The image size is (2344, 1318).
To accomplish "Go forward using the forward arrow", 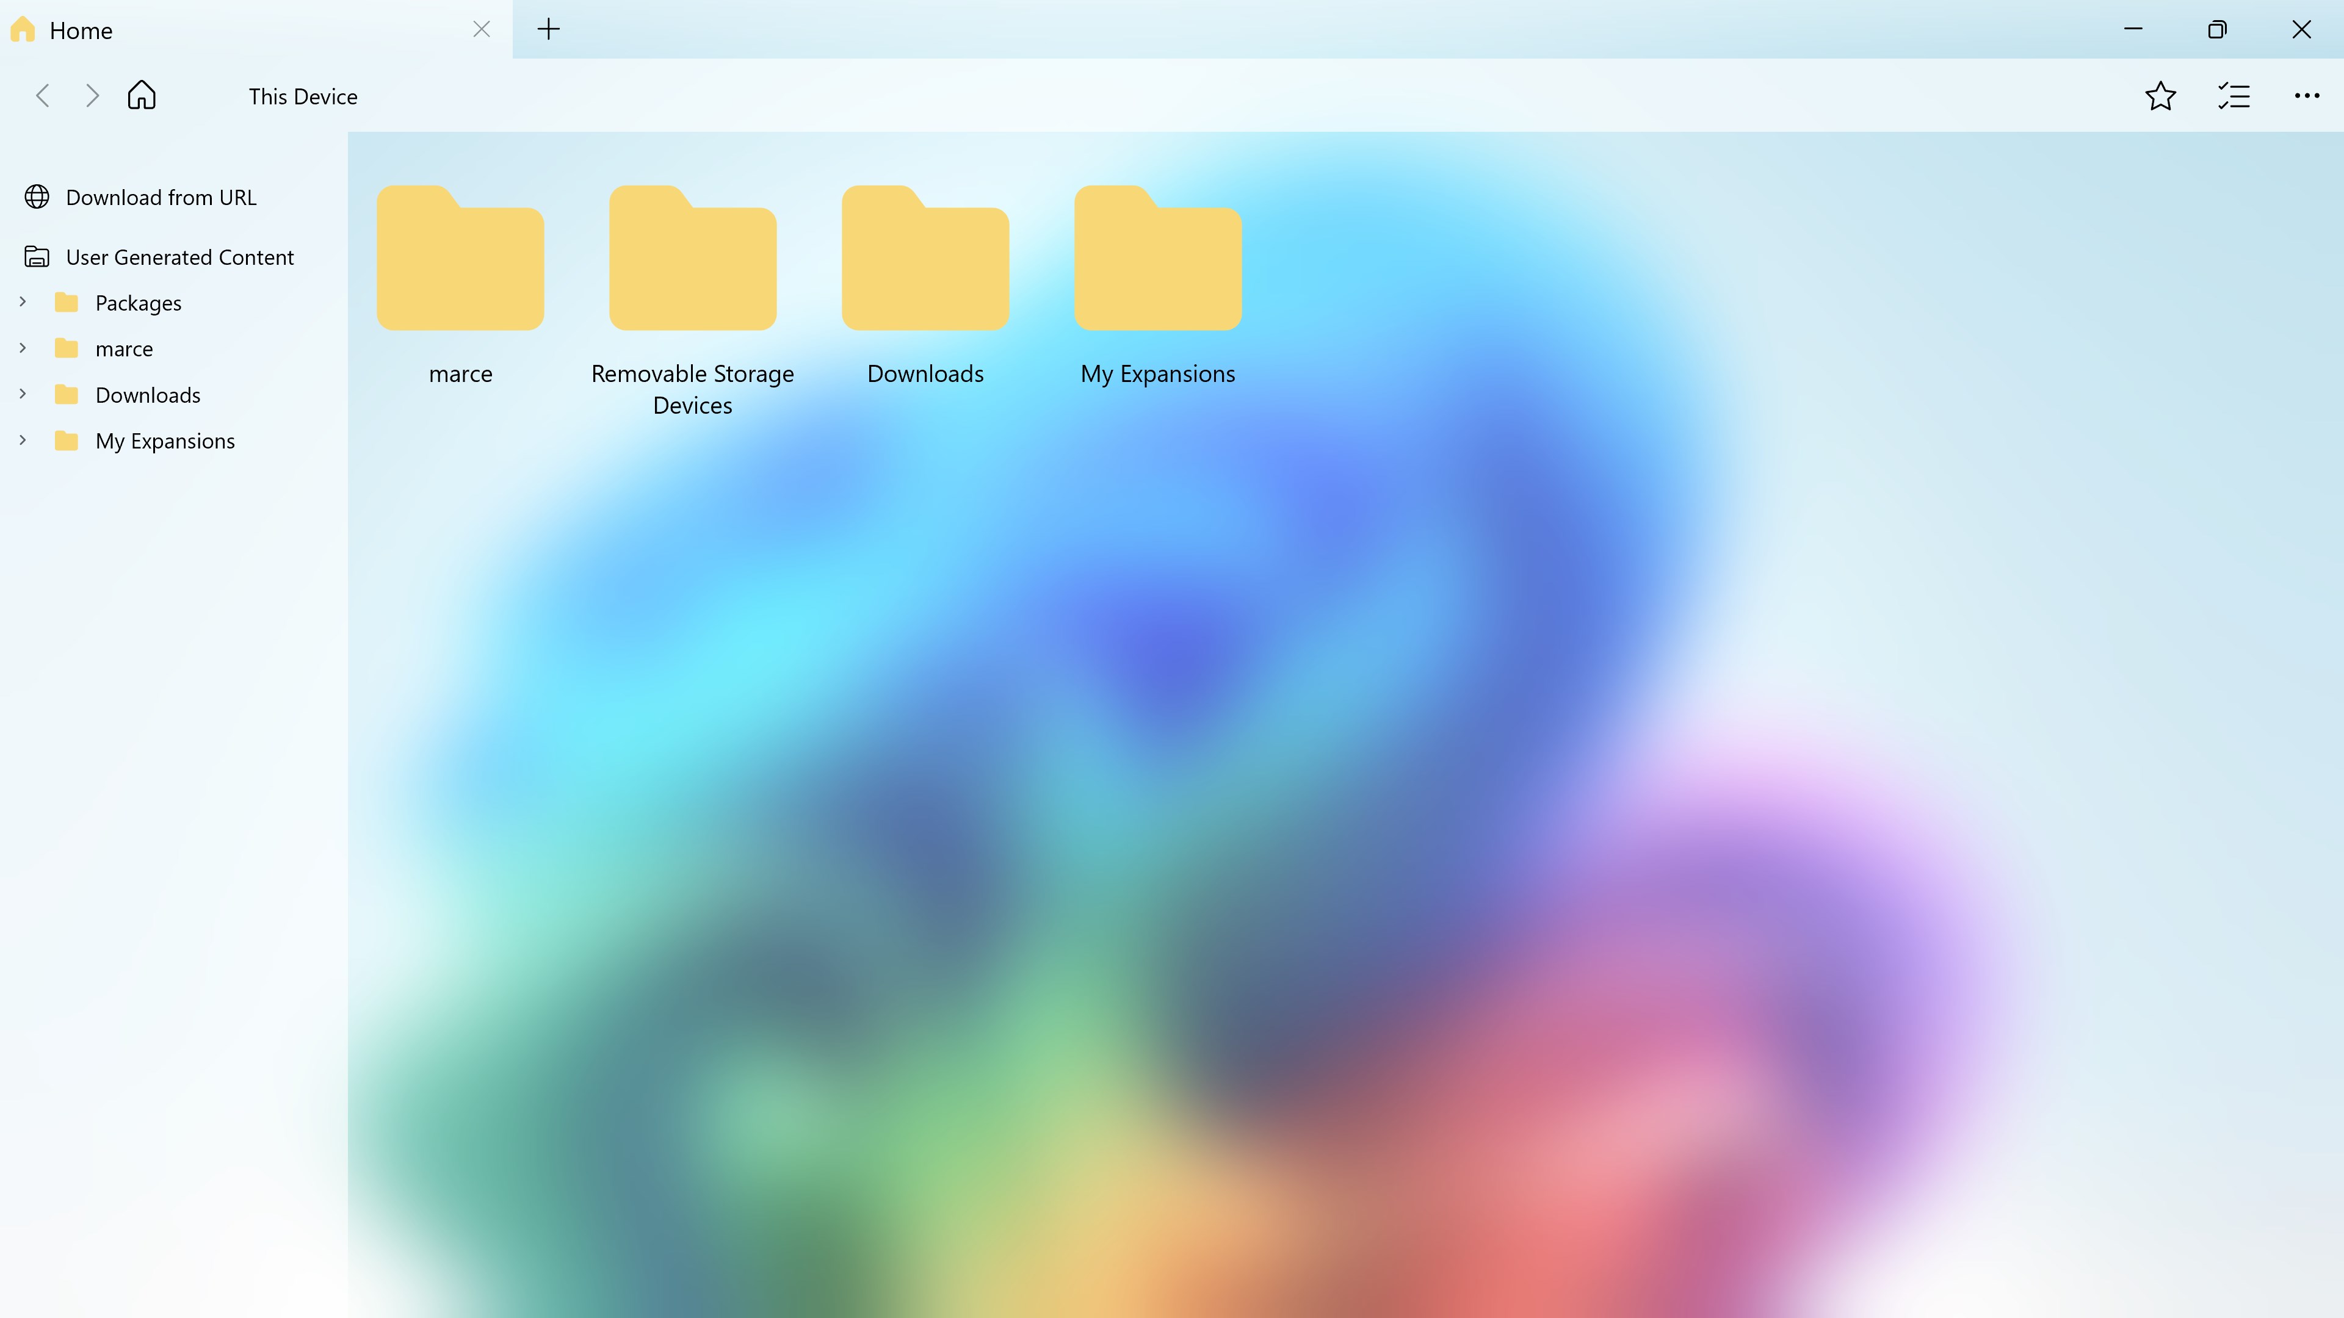I will pyautogui.click(x=92, y=96).
